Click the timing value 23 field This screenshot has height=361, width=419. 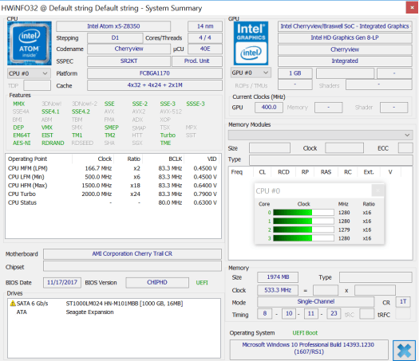point(334,313)
